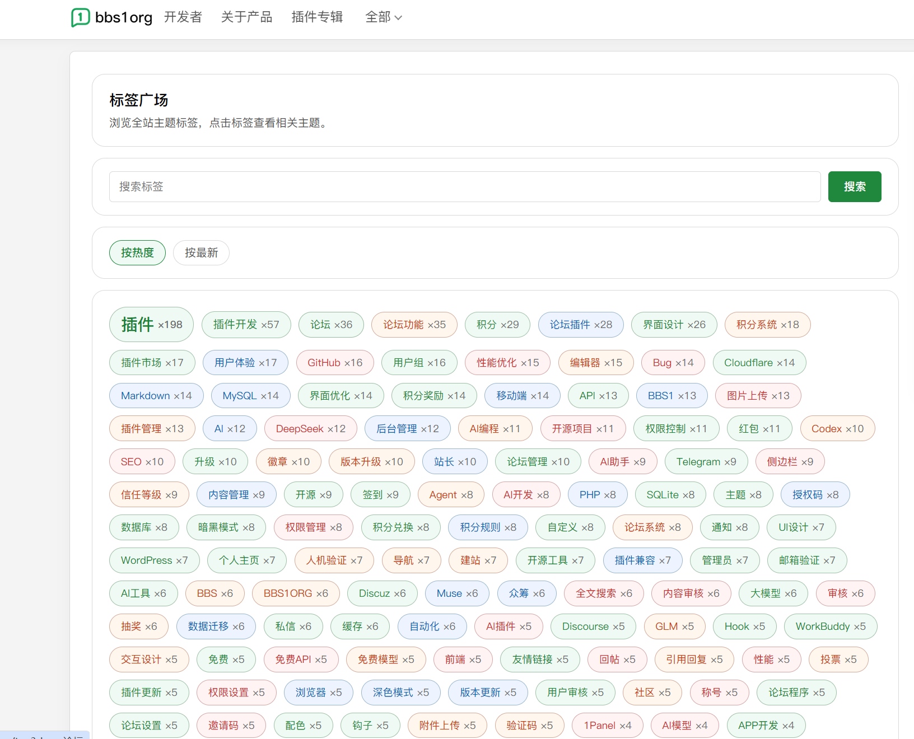
Task: Select the 积分系统 ×18 tag
Action: tap(768, 325)
